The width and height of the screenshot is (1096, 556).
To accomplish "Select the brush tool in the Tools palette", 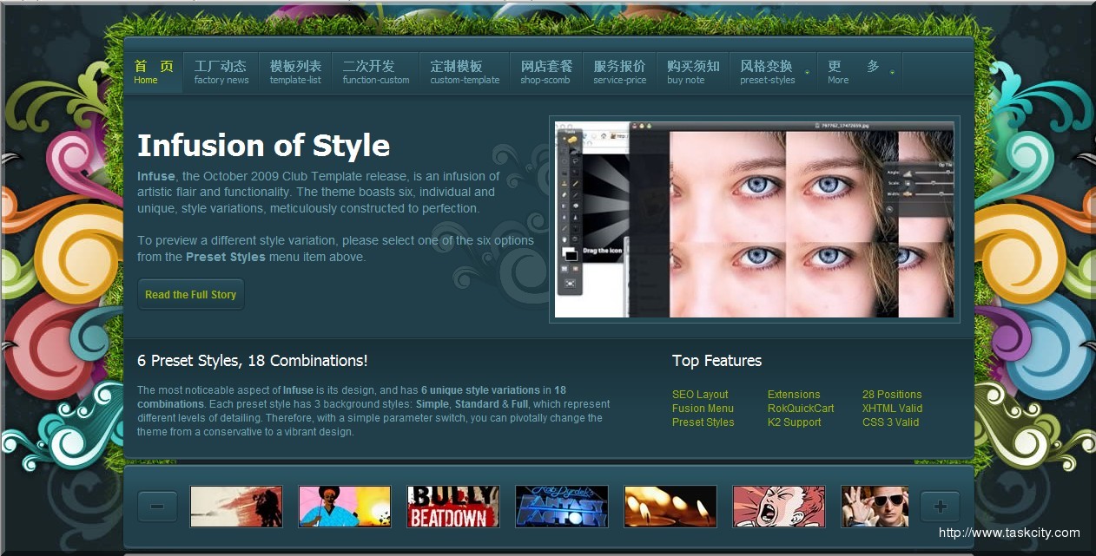I will click(x=574, y=183).
